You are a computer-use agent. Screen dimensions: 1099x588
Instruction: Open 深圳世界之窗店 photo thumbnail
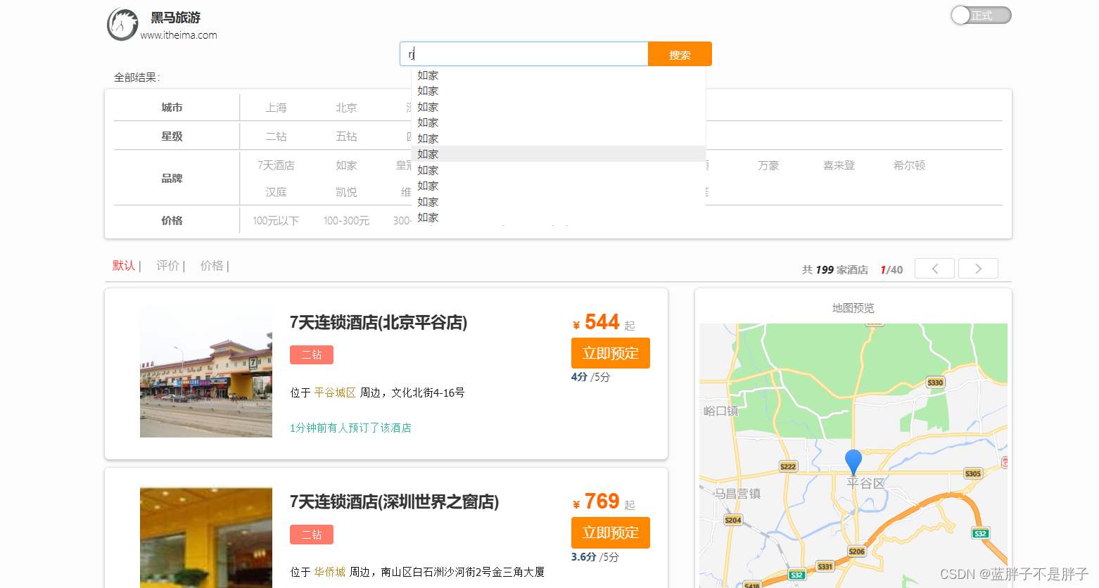[206, 538]
